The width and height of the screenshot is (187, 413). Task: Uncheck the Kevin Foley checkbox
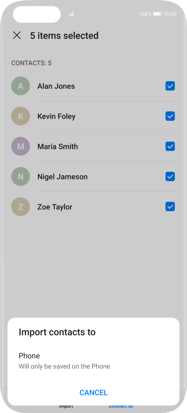click(x=170, y=116)
